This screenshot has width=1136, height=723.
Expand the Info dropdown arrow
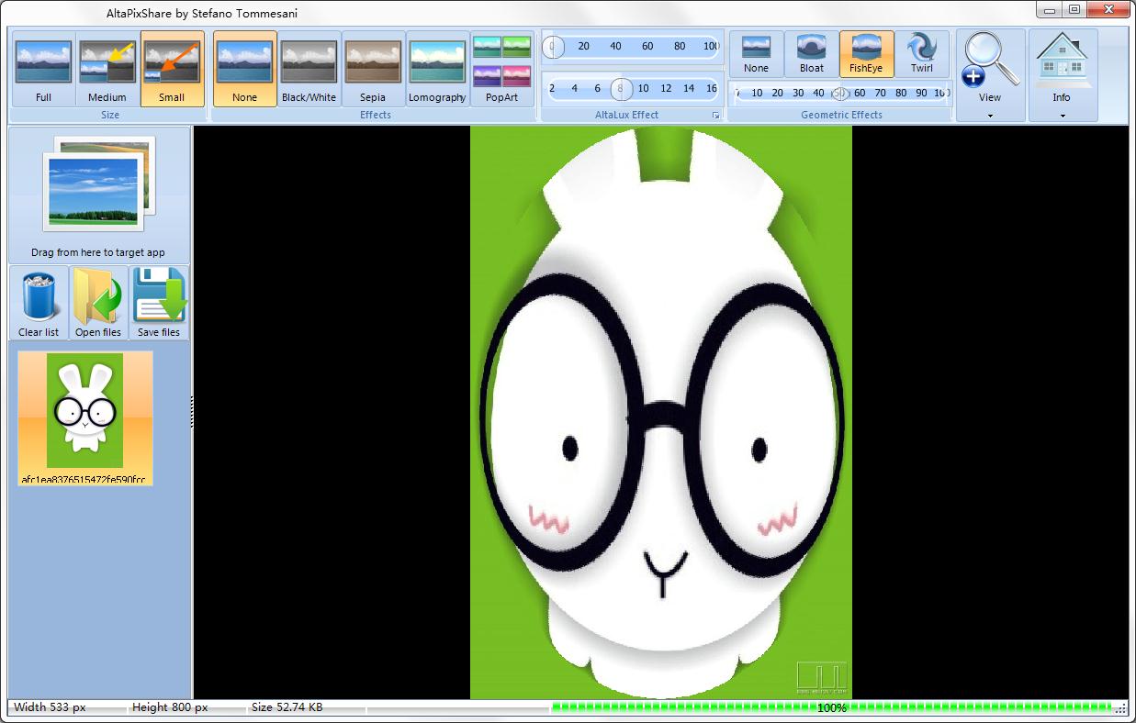[x=1063, y=116]
